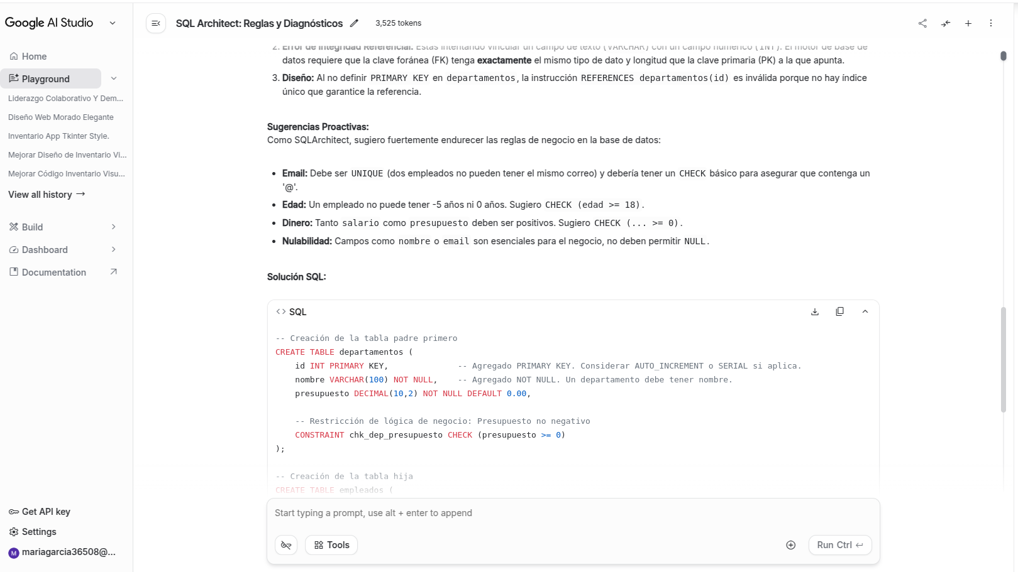This screenshot has height=572, width=1018.
Task: Open Liderazgo Colaborativo Y Dem... chat
Action: pos(65,99)
